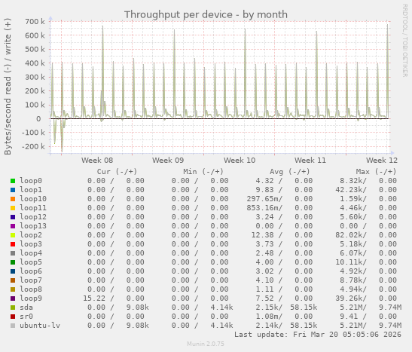Click the loop7 brown legend swatch
The width and height of the screenshot is (412, 352).
(x=13, y=280)
